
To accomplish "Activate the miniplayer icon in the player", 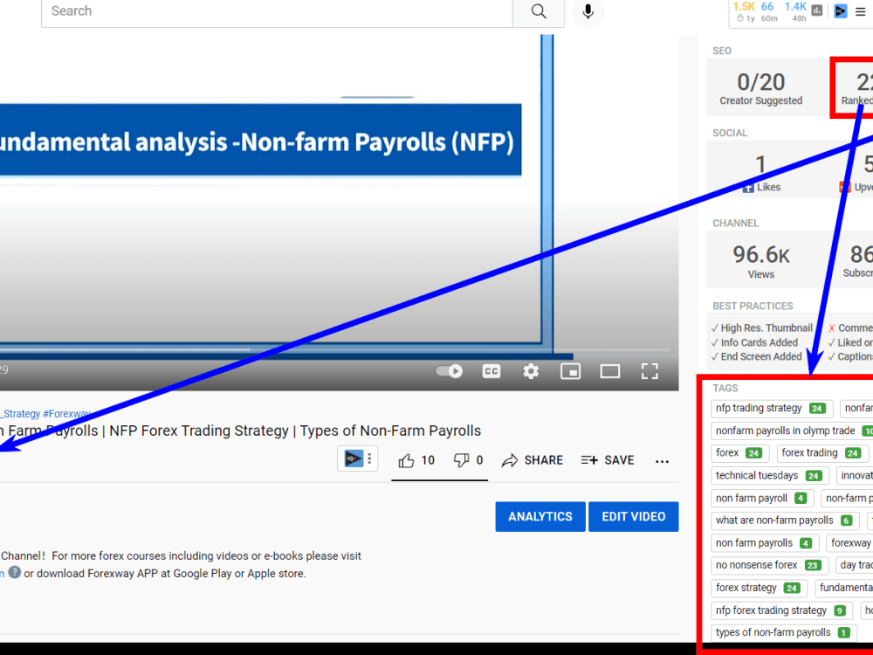I will [570, 371].
